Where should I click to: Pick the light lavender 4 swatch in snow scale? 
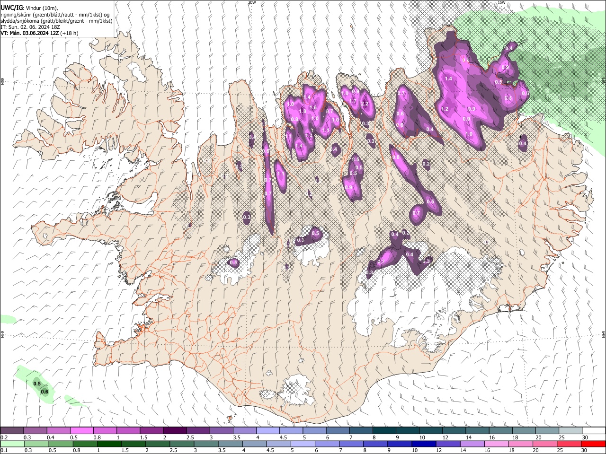click(x=267, y=431)
